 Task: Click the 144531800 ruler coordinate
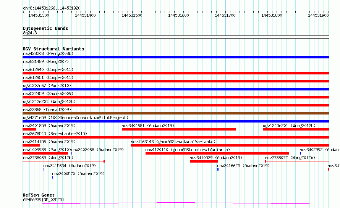272,15
